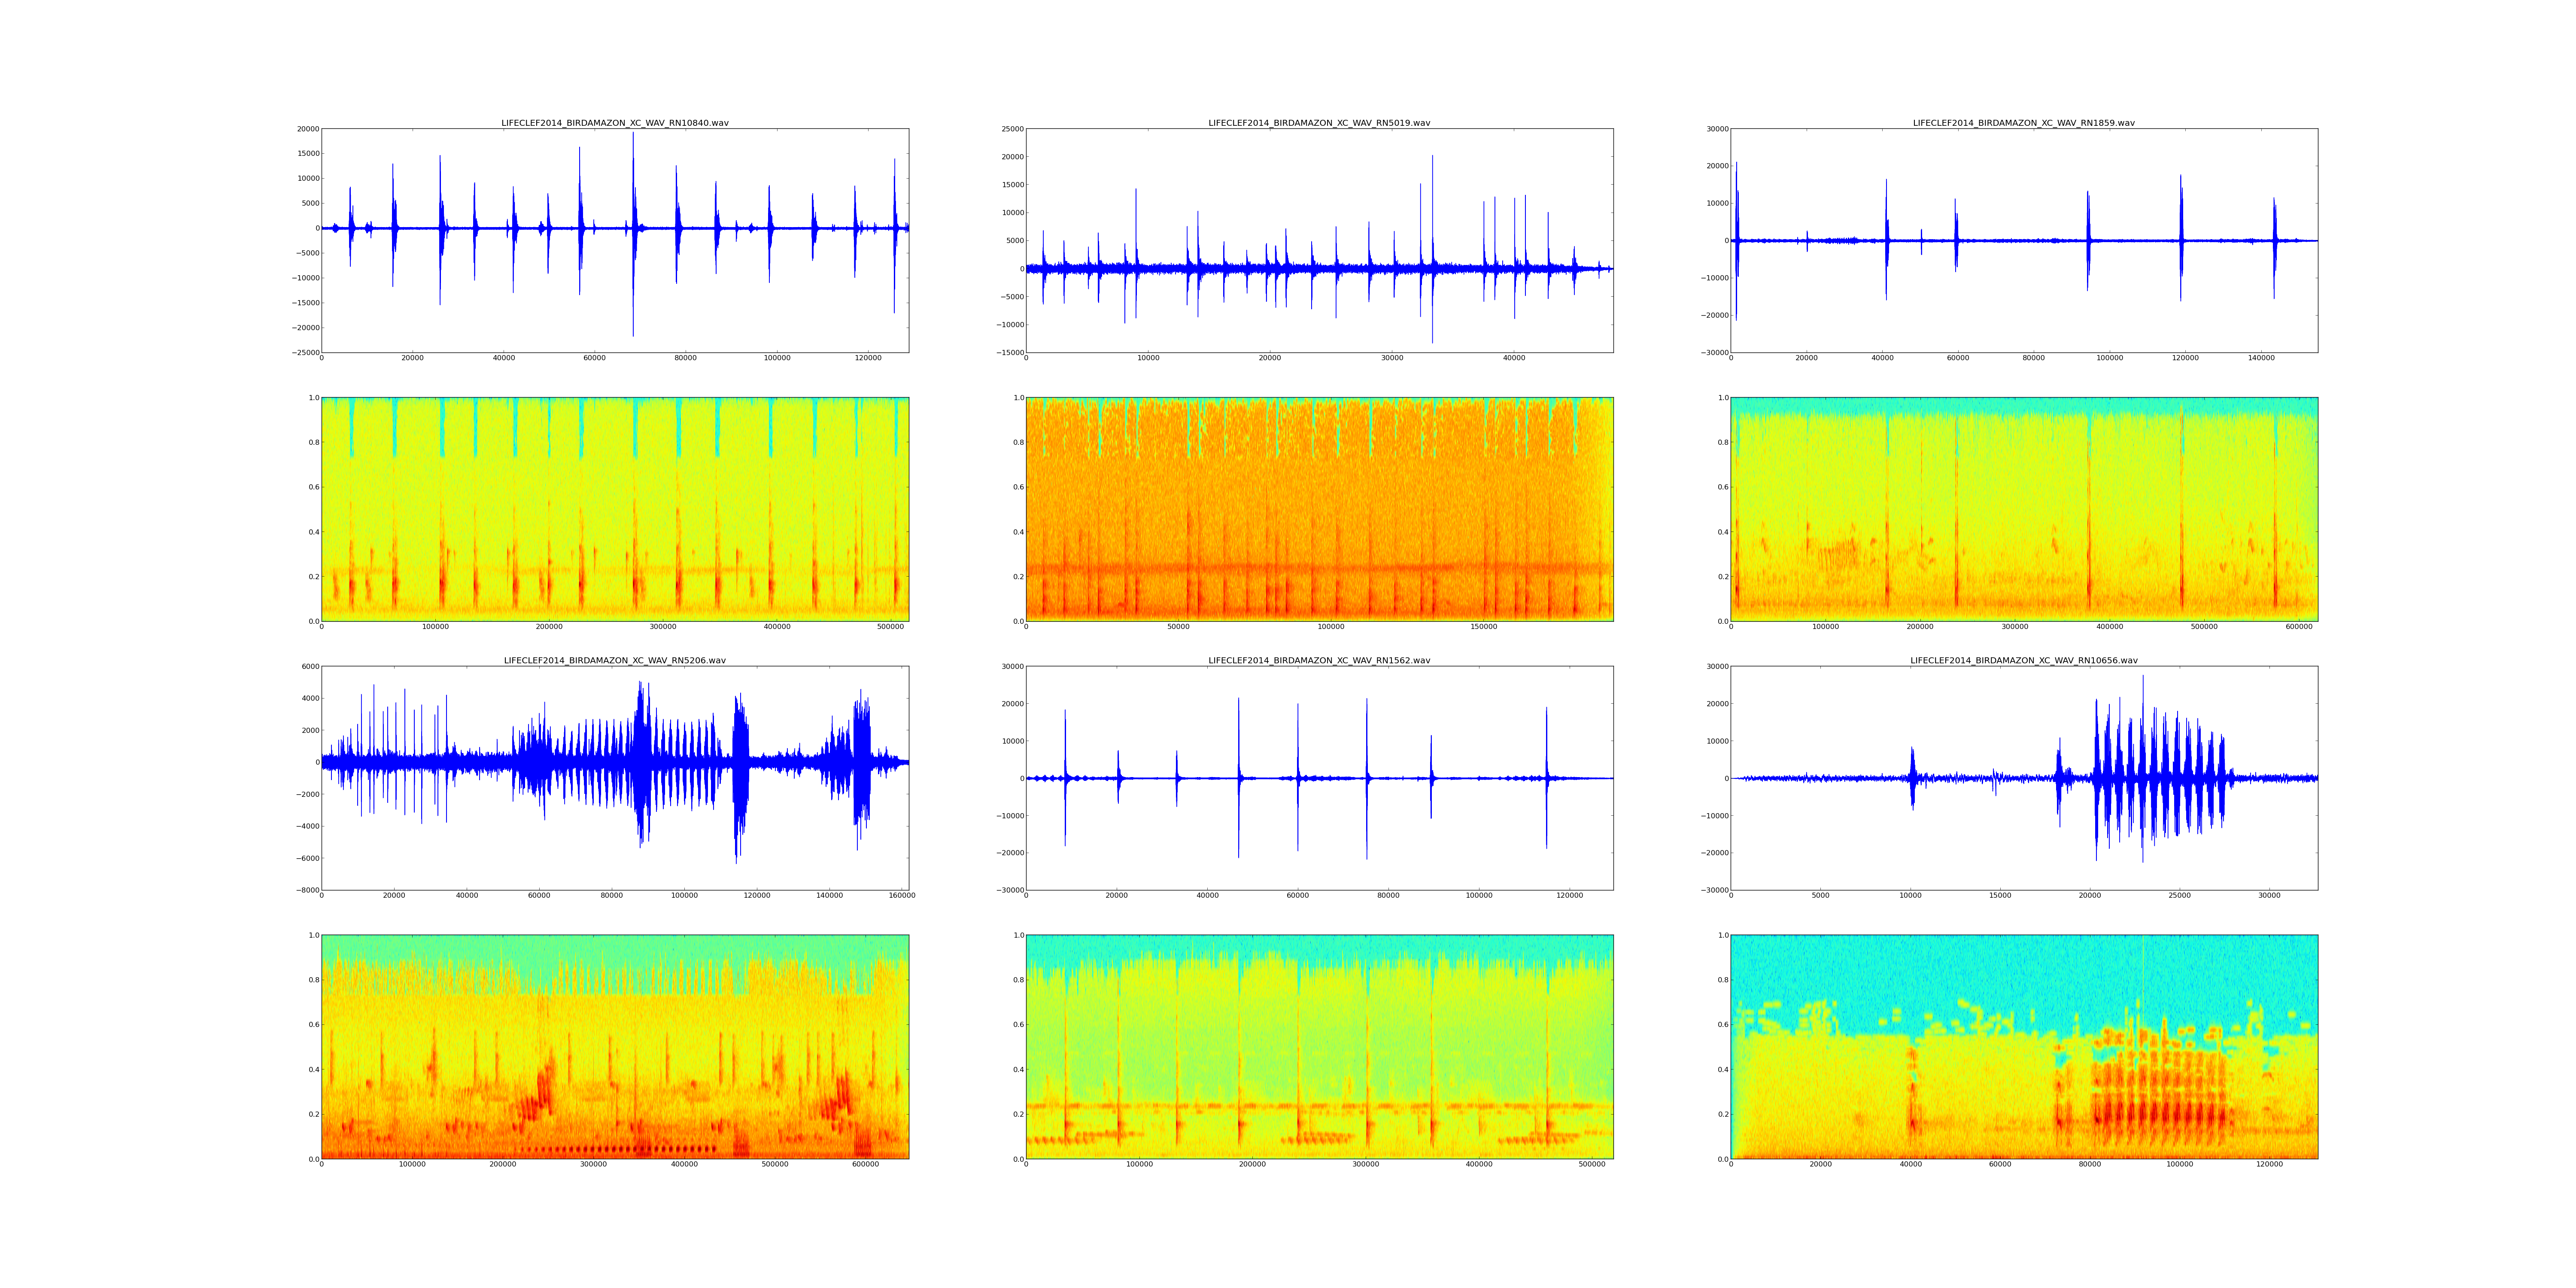The width and height of the screenshot is (2576, 1288).
Task: Click the RN1859.wav plot title
Action: coord(2023,123)
